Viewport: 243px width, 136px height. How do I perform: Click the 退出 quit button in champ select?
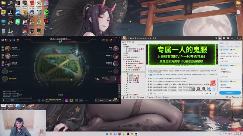[101, 100]
